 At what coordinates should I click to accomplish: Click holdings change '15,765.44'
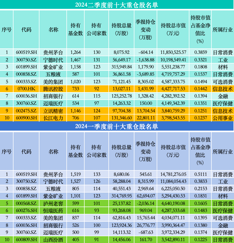click(146, 218)
